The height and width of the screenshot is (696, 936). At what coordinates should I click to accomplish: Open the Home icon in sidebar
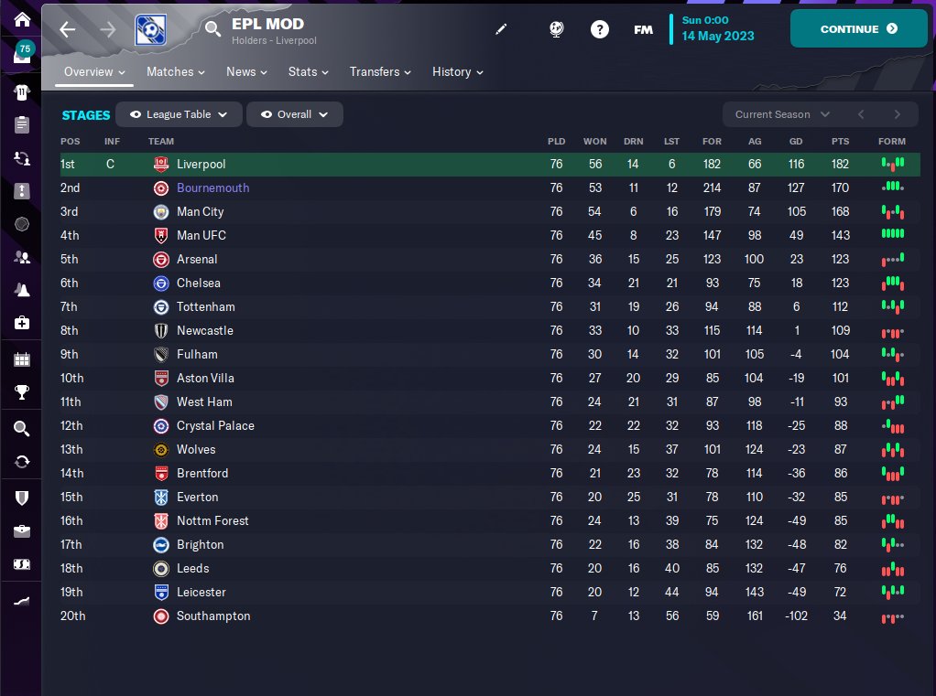pos(22,20)
